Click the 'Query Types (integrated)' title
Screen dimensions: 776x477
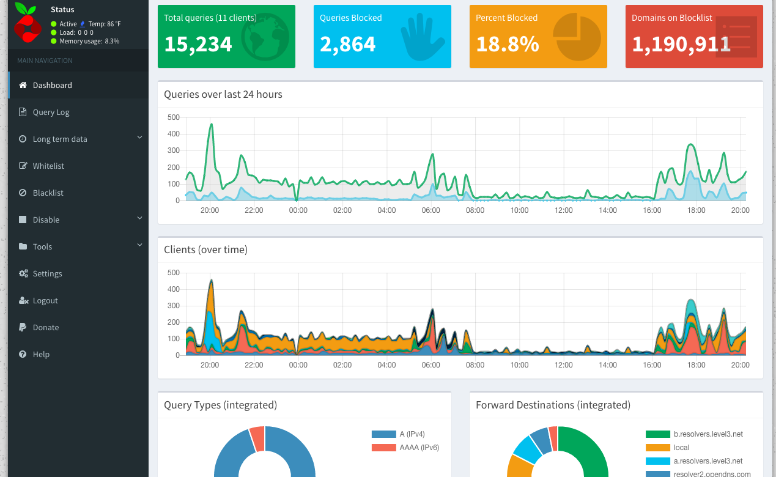pyautogui.click(x=220, y=405)
